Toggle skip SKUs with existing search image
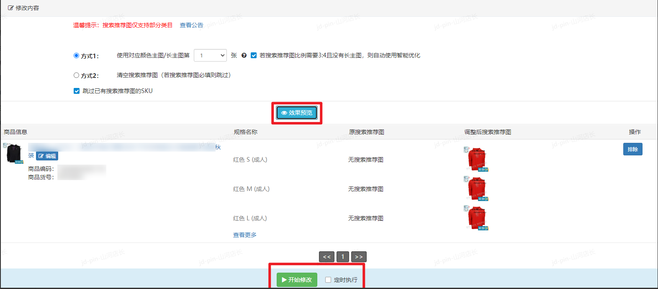The height and width of the screenshot is (289, 658). [77, 91]
